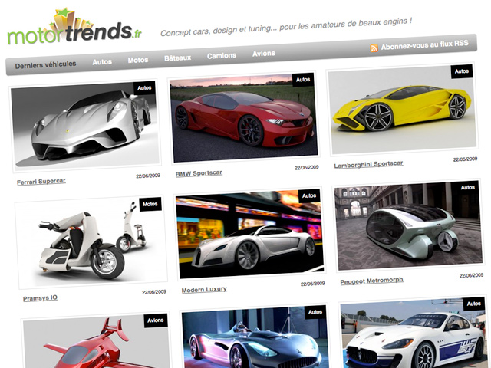Viewport: 491px width, 368px height.
Task: View the yellow Lamborghini Sportscar thumbnail
Action: pos(402,109)
